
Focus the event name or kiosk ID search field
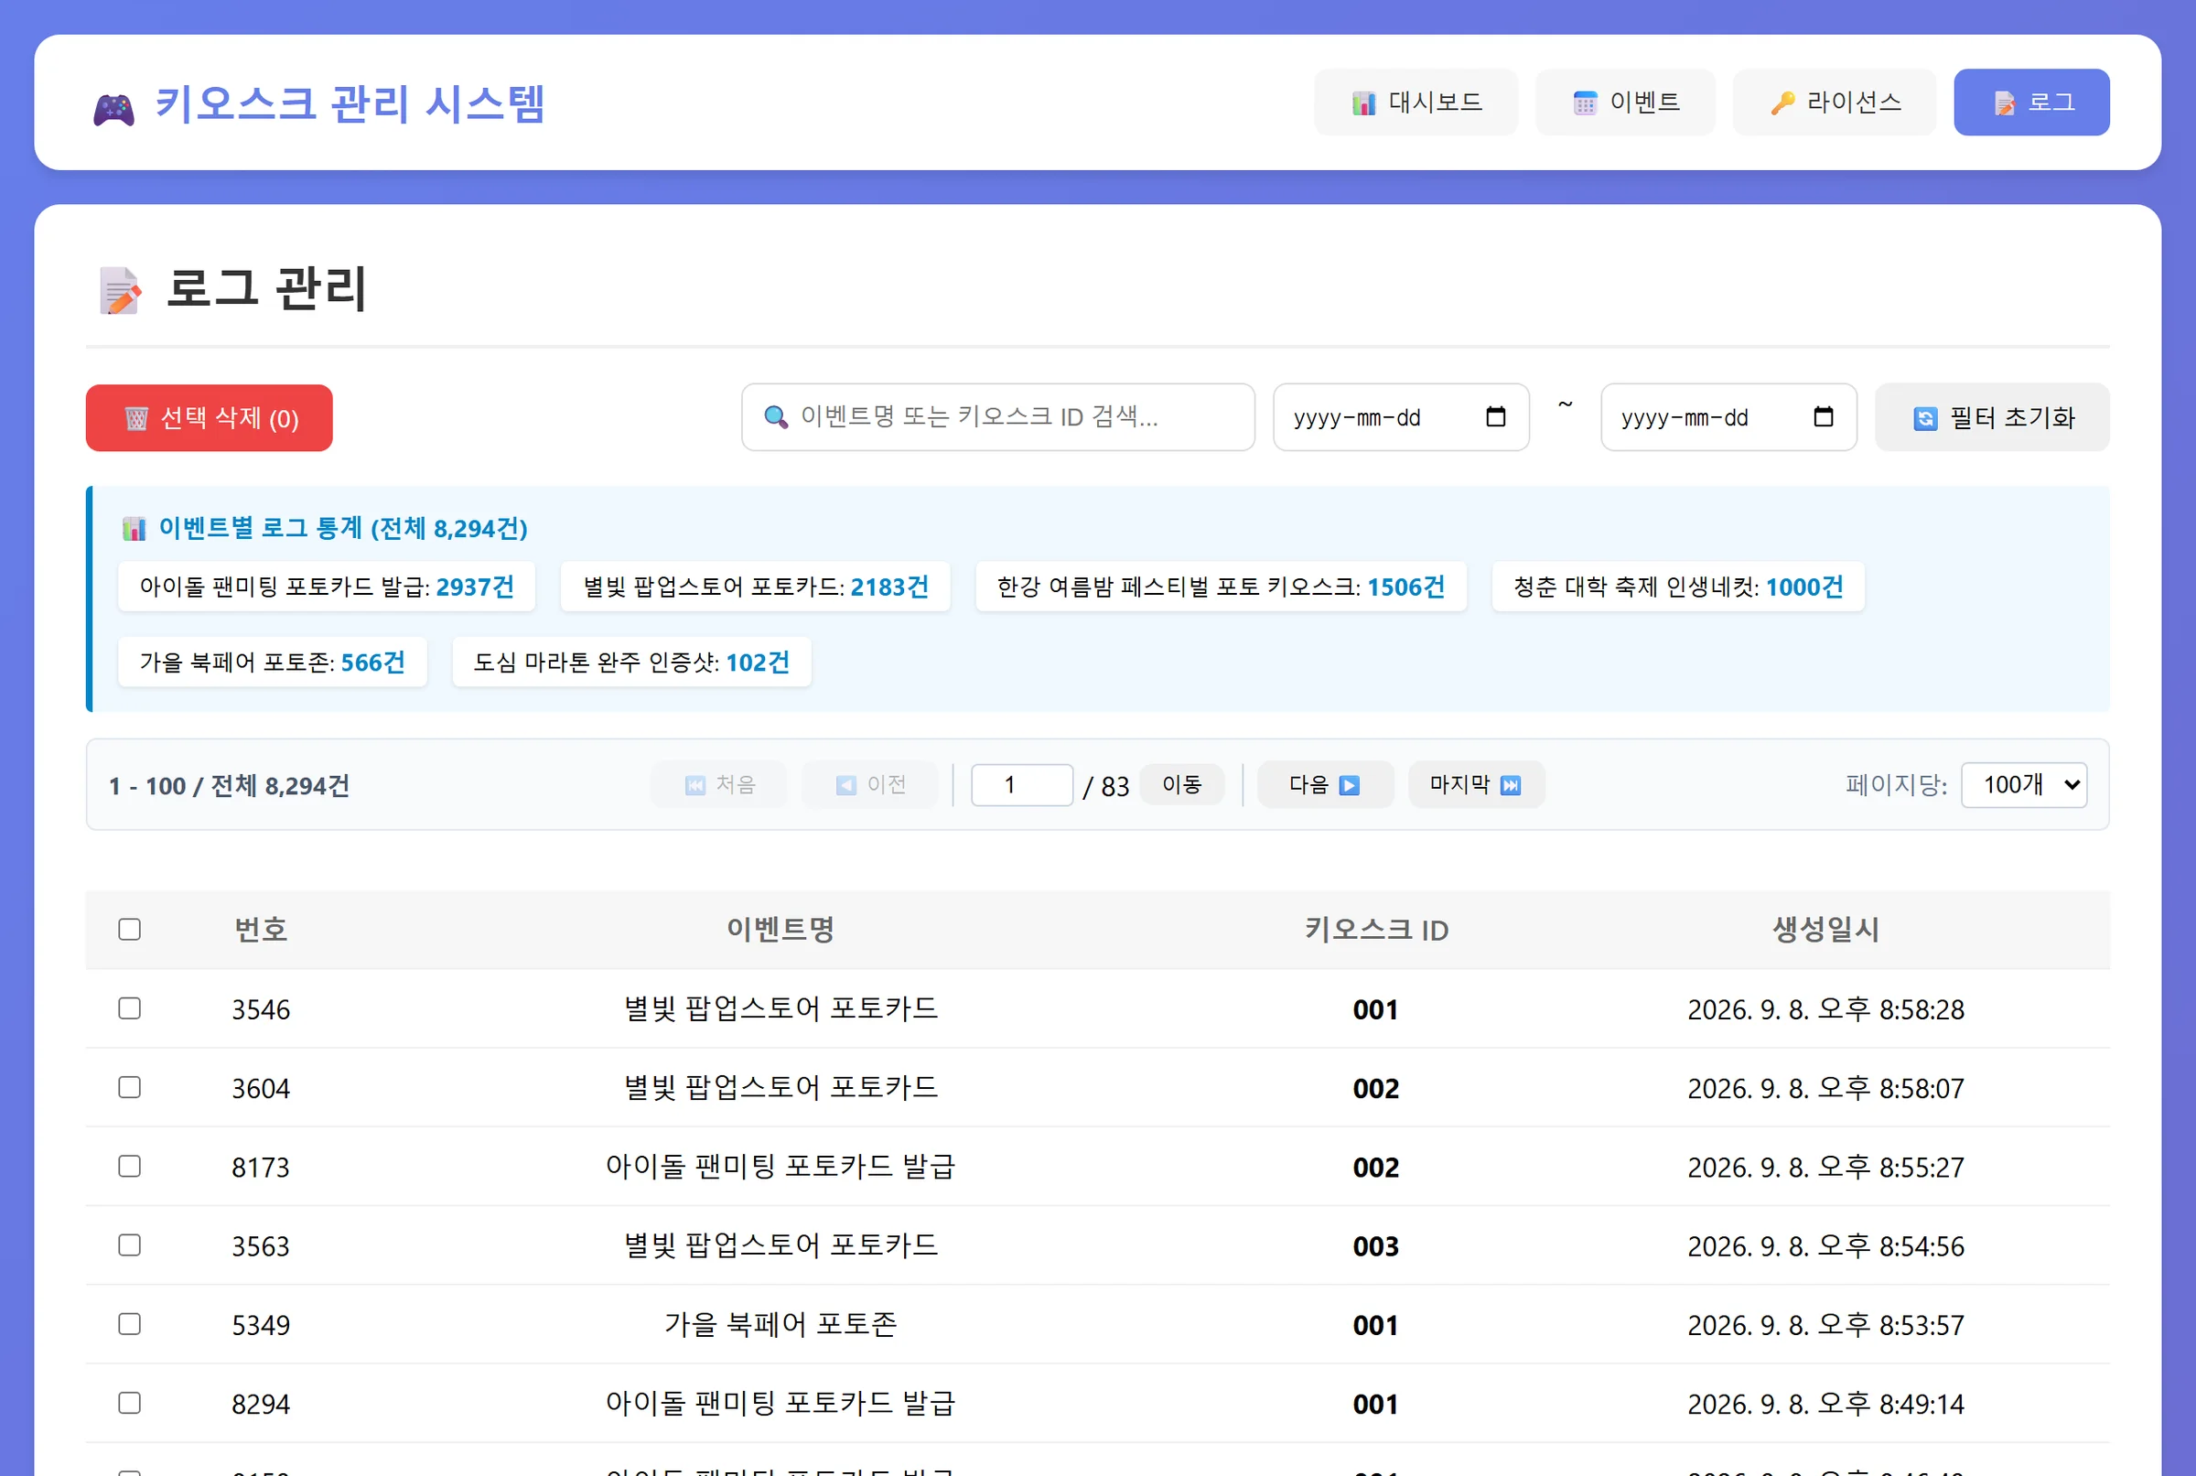997,417
